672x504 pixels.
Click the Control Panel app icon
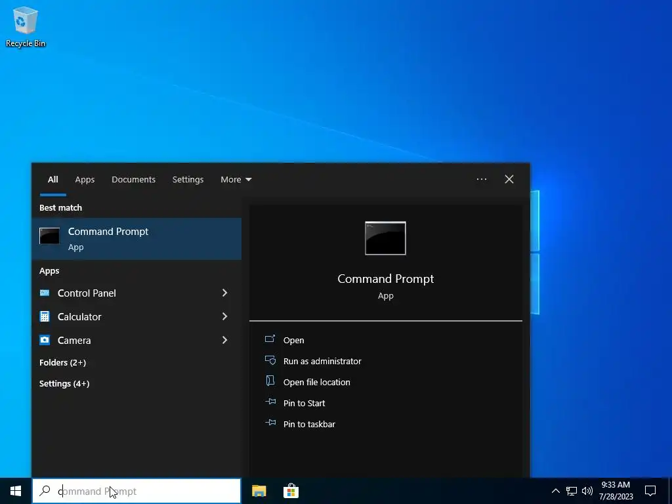coord(45,293)
